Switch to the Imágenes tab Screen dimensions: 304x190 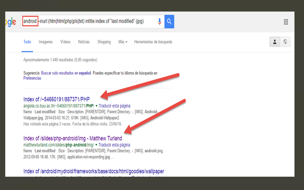[46, 42]
